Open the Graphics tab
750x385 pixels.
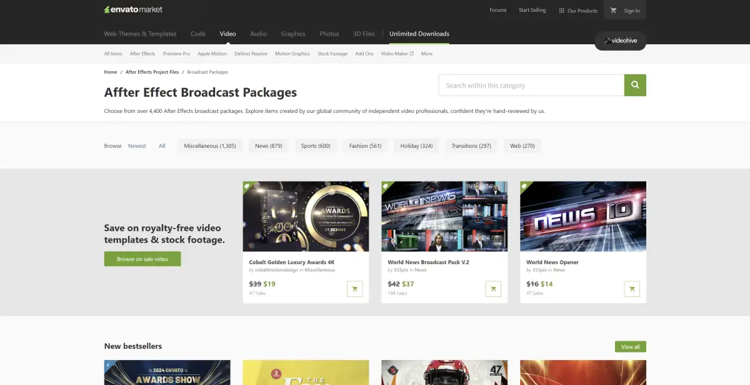293,34
